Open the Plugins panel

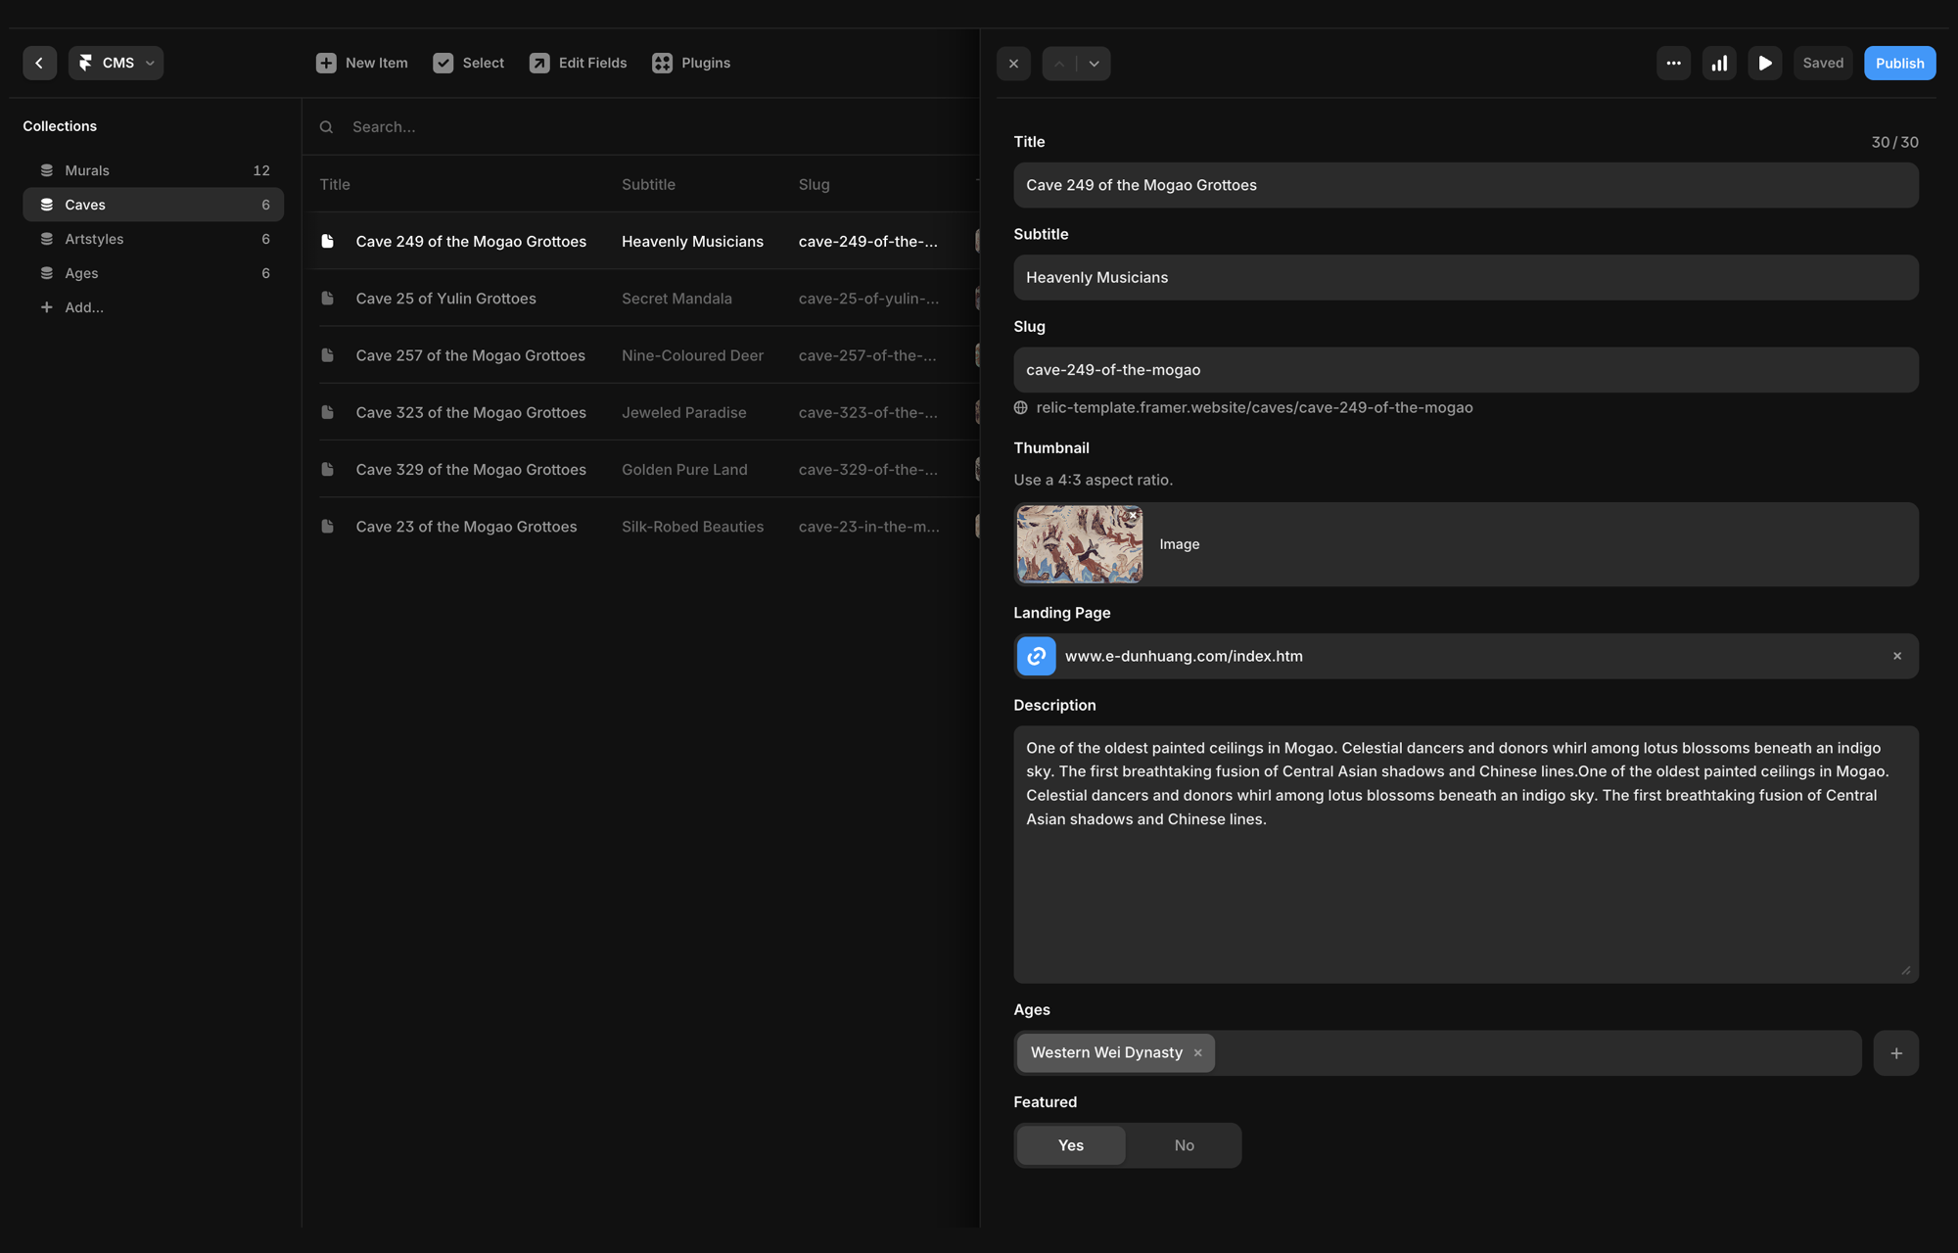[x=691, y=63]
